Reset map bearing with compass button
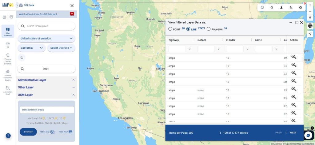This screenshot has height=145, width=315. coord(310,17)
